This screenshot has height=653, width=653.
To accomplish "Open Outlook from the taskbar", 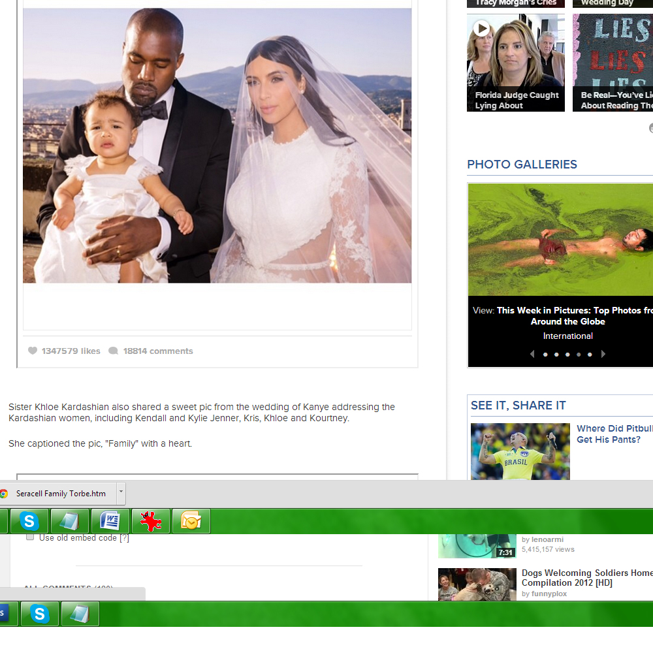I will pos(191,521).
